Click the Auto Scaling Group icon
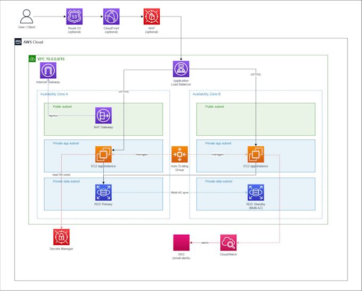This screenshot has height=291, width=362. pyautogui.click(x=179, y=154)
